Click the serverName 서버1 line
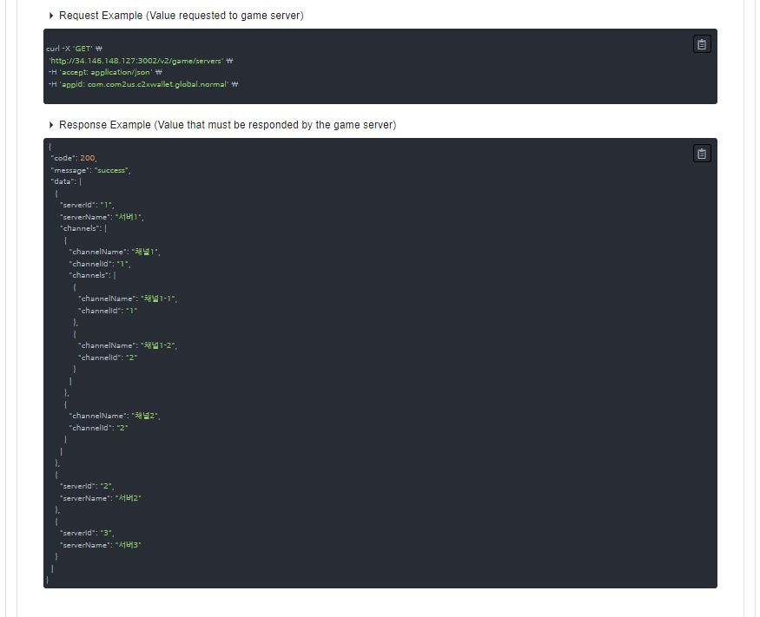 coord(102,216)
